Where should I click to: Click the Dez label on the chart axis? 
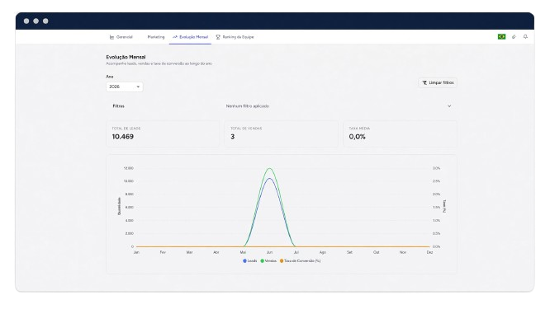429,252
